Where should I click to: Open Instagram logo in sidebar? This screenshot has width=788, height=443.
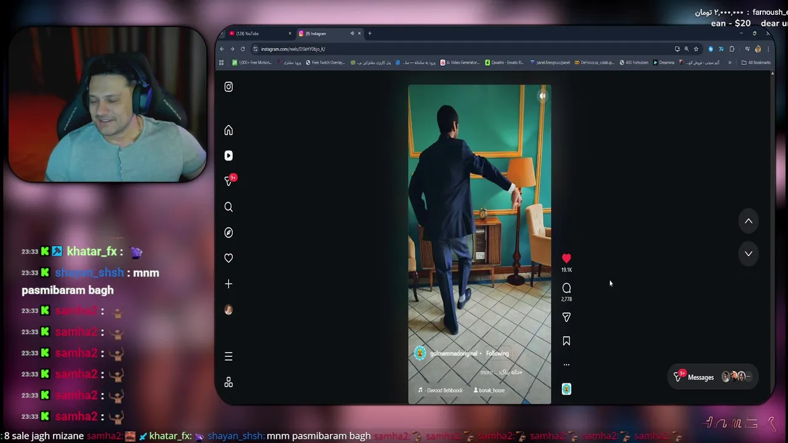[228, 87]
